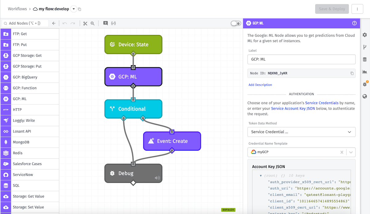Image resolution: width=370 pixels, height=214 pixels.
Task: Select the GCP: BigQuery palette node
Action: point(30,77)
